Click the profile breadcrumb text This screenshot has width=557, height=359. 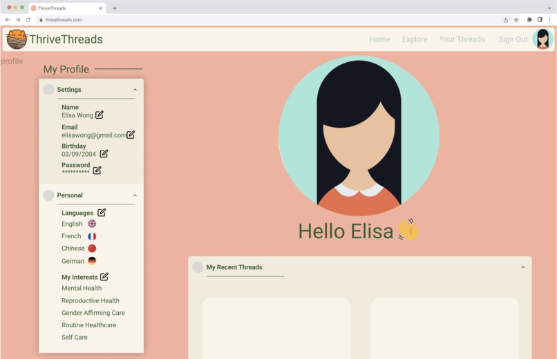(x=12, y=61)
